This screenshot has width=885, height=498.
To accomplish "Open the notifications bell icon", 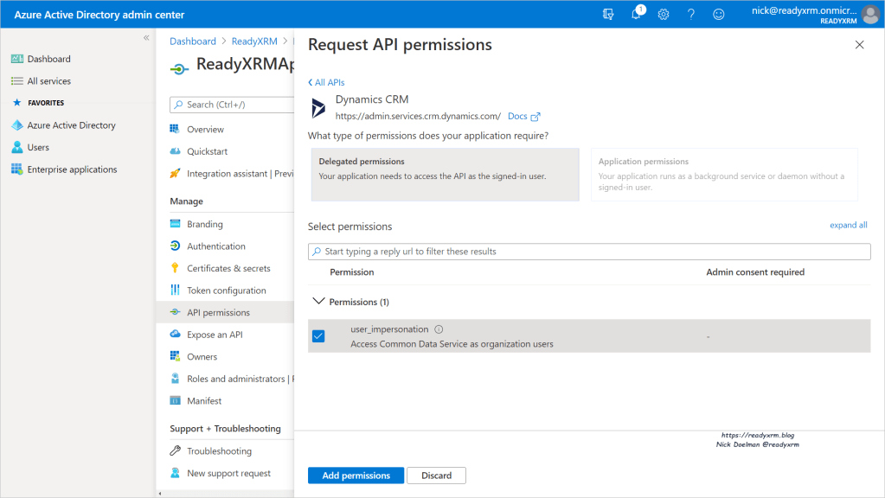I will point(636,15).
